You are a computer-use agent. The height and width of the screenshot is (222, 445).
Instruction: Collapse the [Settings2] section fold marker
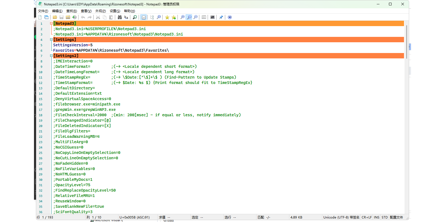tap(51, 56)
